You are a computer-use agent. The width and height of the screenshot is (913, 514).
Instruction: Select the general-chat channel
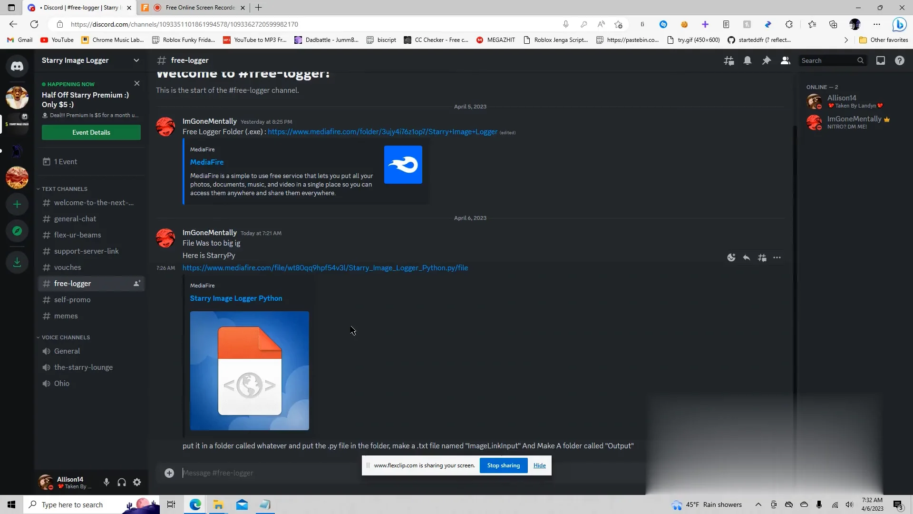pos(75,219)
